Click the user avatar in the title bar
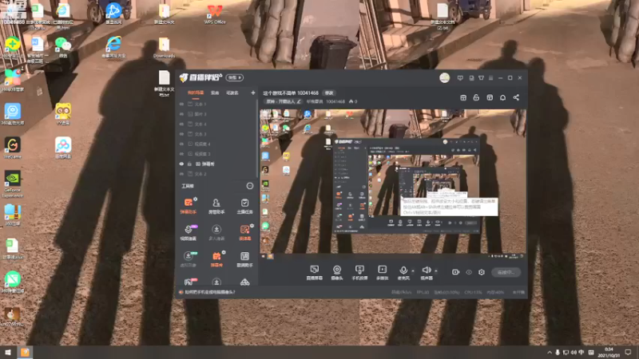The width and height of the screenshot is (639, 359). [445, 77]
